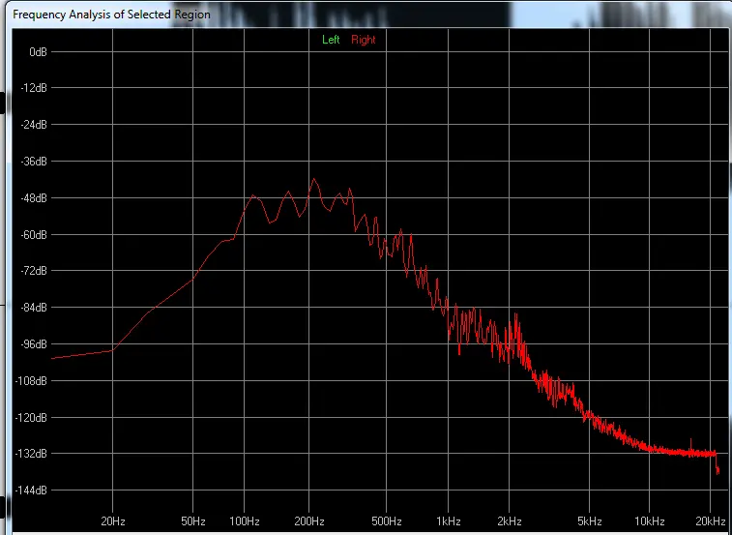Viewport: 732px width, 535px height.
Task: Click the 50Hz frequency label
Action: click(193, 521)
